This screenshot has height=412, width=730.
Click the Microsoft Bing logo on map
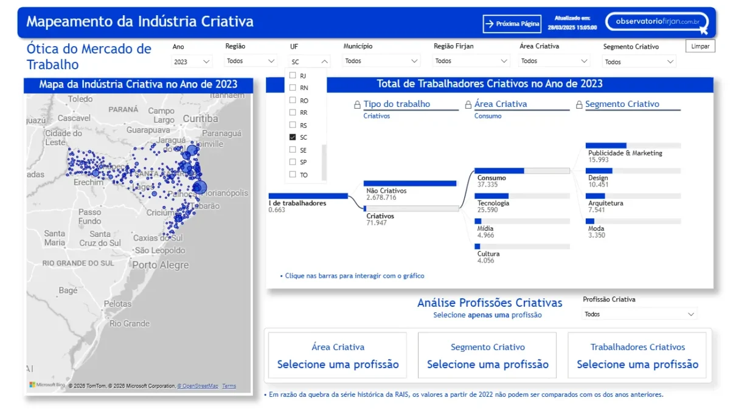47,385
